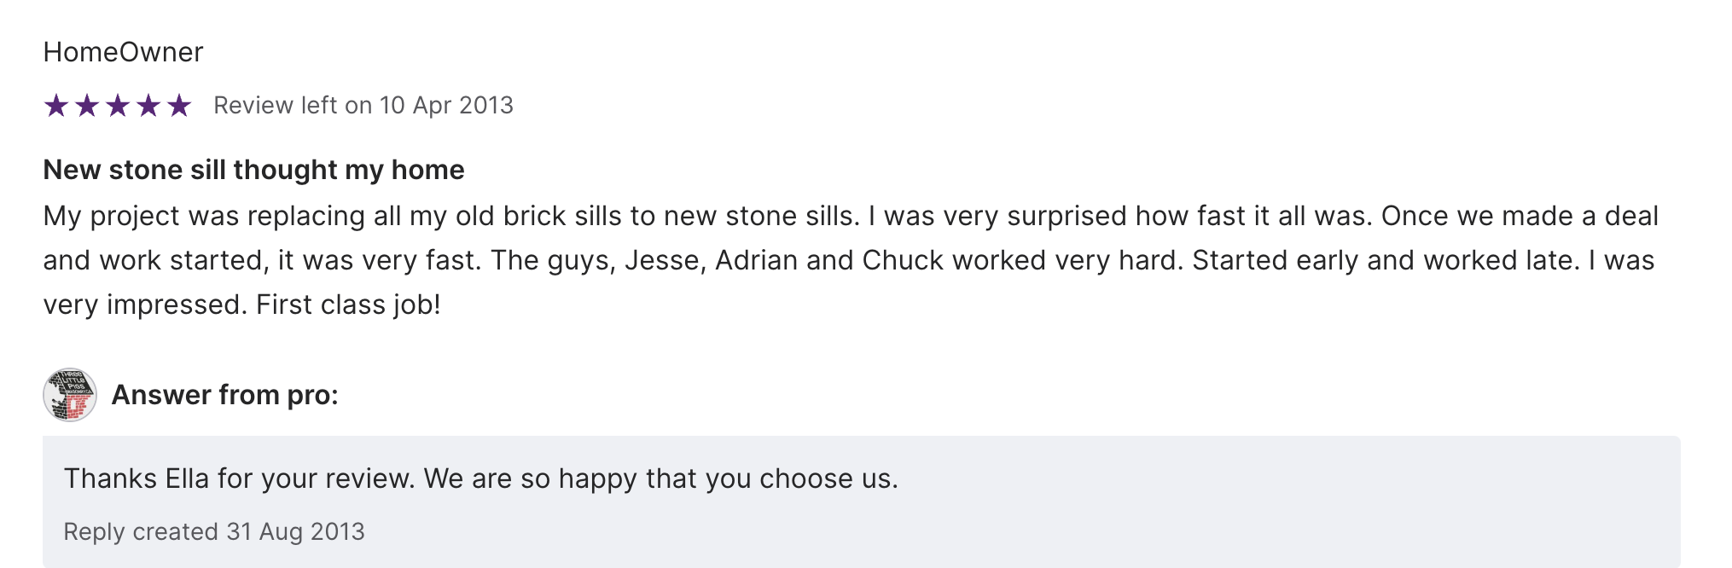Click the second purple rating star

[87, 106]
